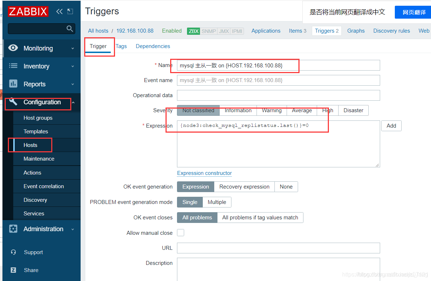Select All problems if tag values match

tap(260, 218)
